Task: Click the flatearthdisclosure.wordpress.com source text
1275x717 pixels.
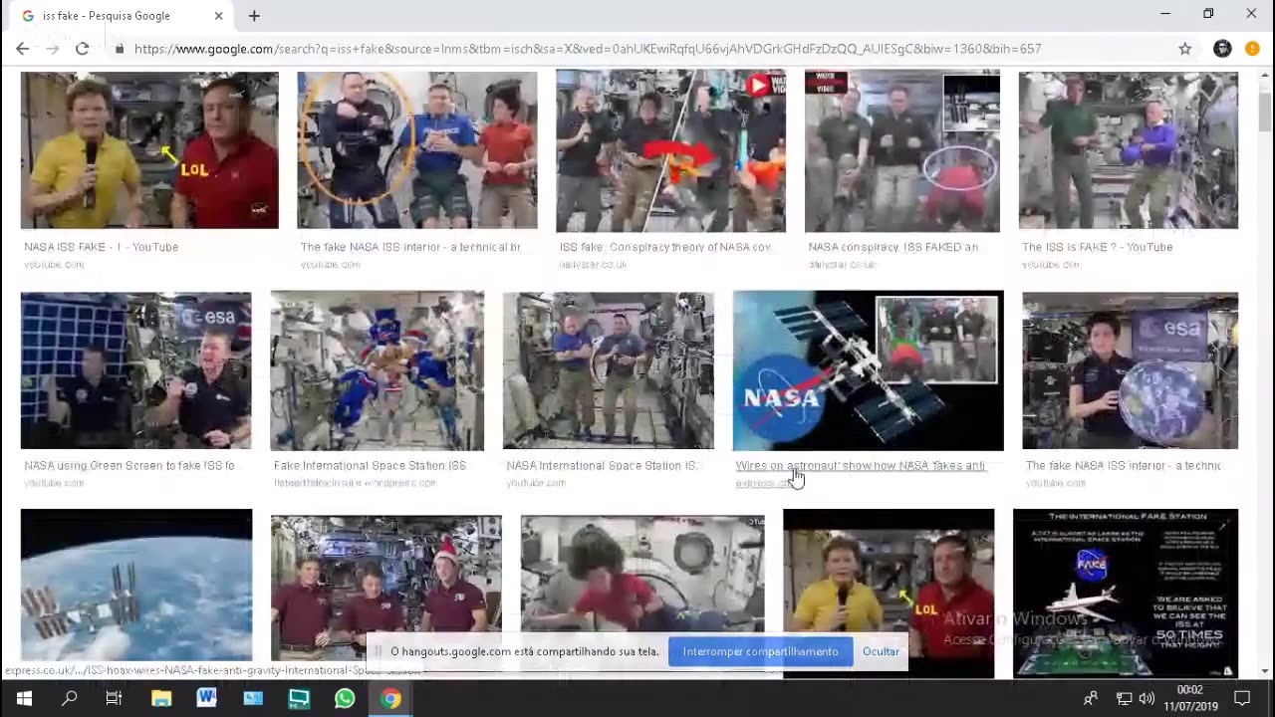Action: coord(355,483)
